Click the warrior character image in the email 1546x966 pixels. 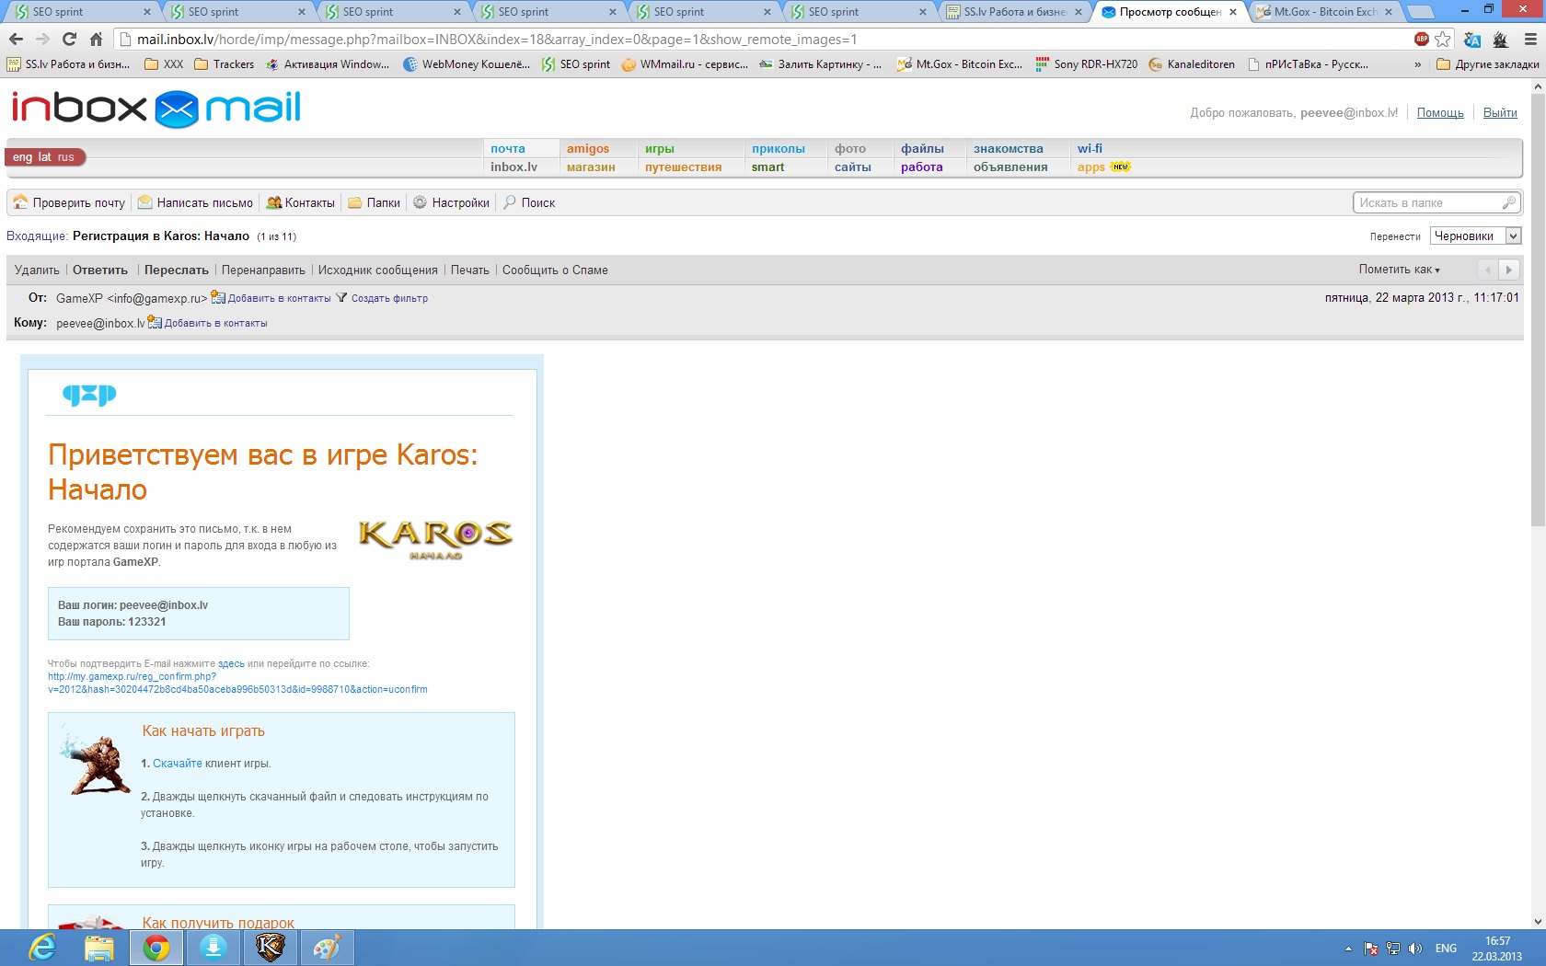coord(96,761)
